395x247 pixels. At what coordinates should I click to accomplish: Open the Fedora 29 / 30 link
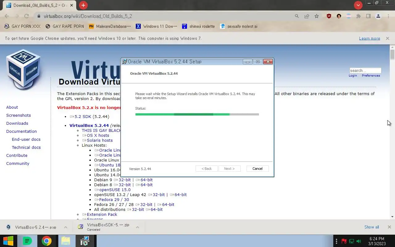(x=112, y=199)
